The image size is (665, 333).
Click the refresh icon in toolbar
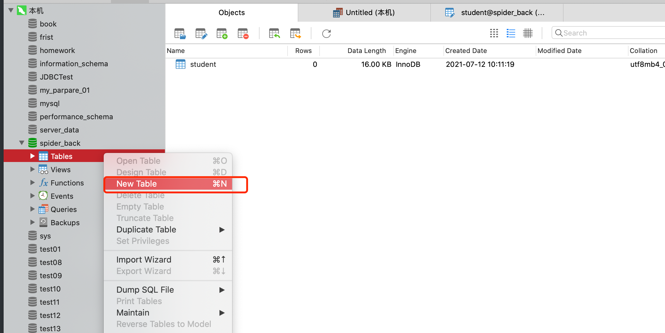(x=326, y=33)
